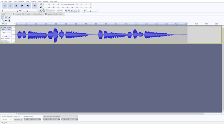Open the Edit menu
The height and width of the screenshot is (124, 224).
click(6, 1)
